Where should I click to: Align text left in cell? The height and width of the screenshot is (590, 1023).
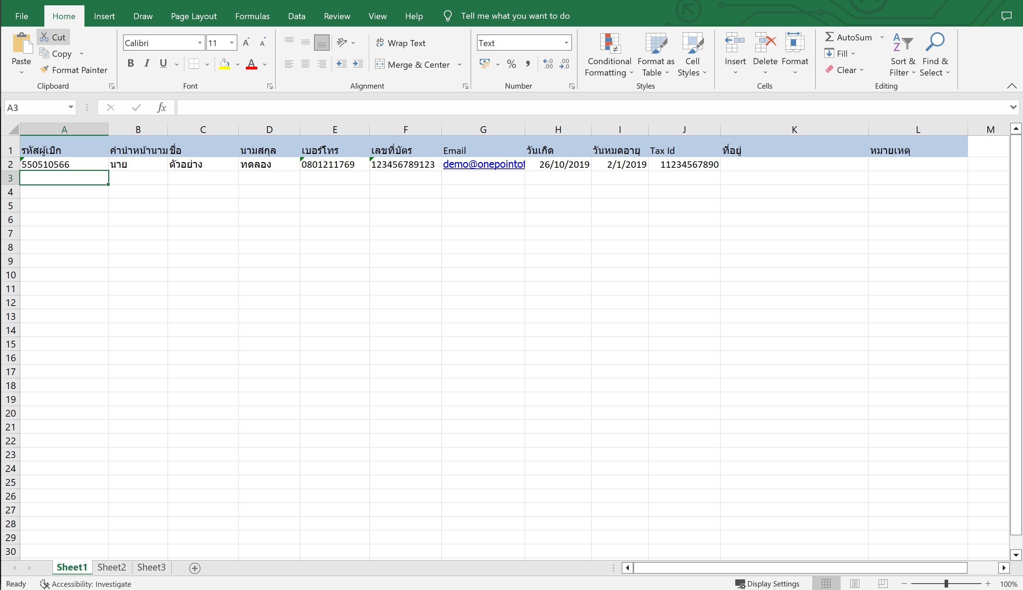click(x=289, y=64)
